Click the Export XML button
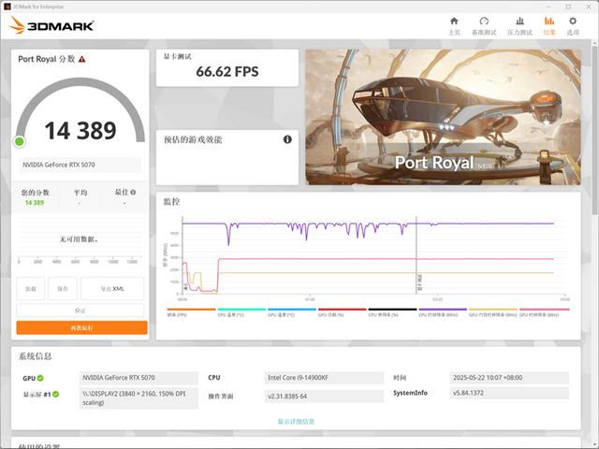 click(x=112, y=289)
